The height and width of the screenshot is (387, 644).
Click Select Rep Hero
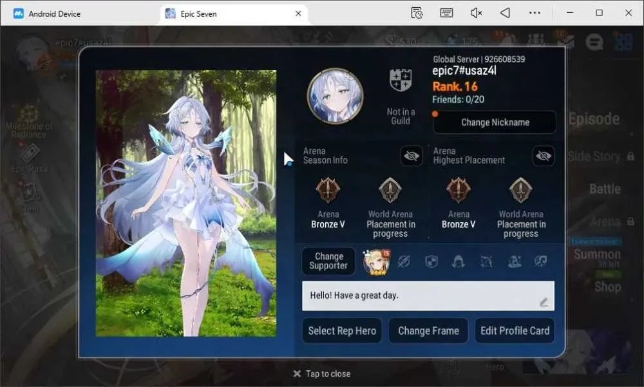[x=342, y=331]
